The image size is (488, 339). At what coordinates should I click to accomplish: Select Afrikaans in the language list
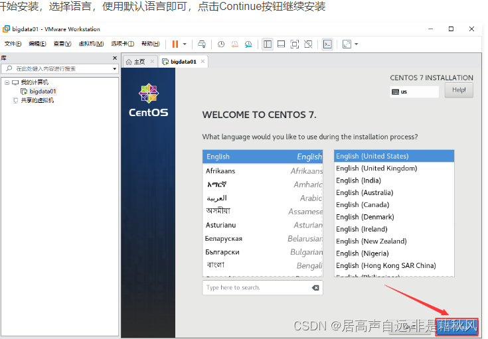[263, 171]
